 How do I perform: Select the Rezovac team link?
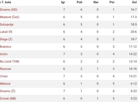(6, 69)
